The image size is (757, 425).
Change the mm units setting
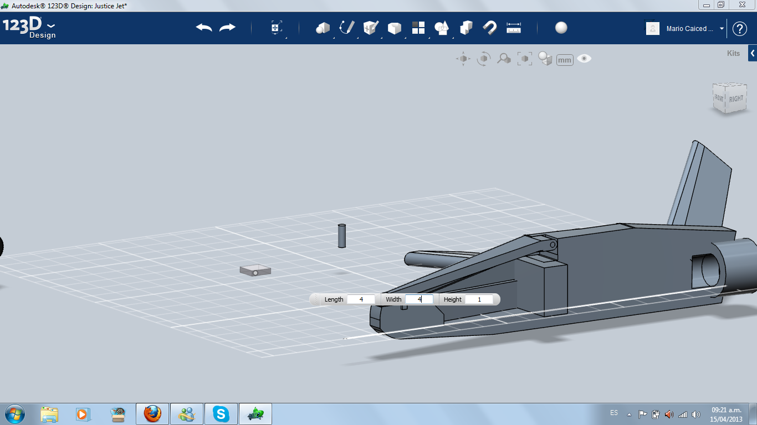pyautogui.click(x=565, y=60)
